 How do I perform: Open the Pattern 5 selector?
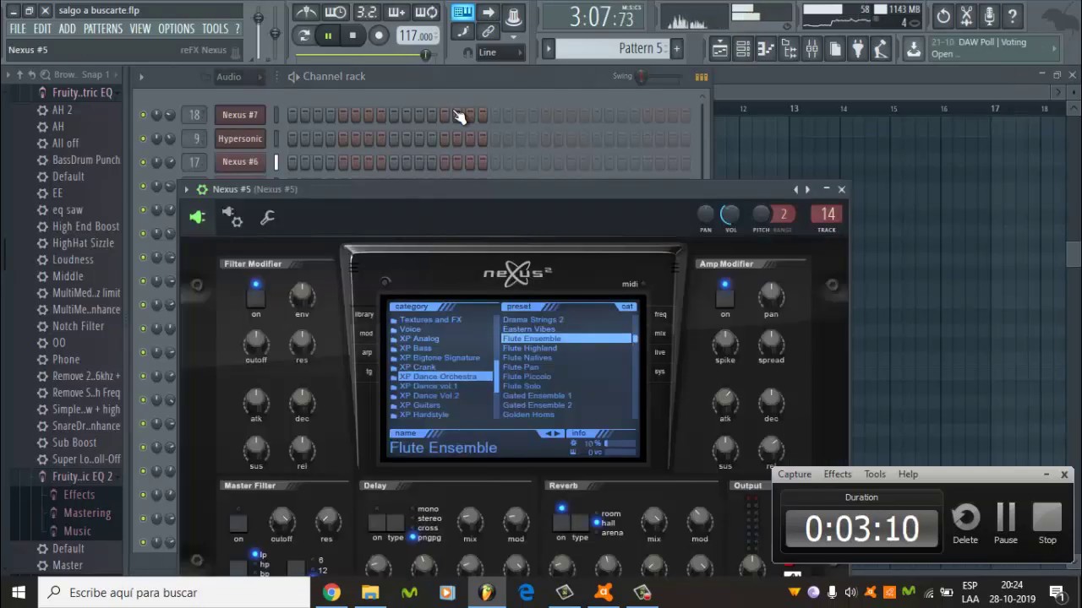(613, 48)
